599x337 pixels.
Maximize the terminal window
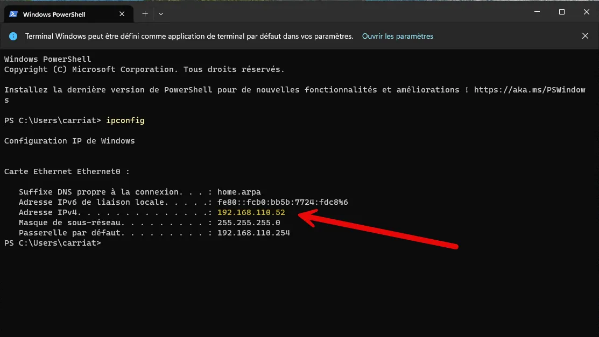(561, 12)
